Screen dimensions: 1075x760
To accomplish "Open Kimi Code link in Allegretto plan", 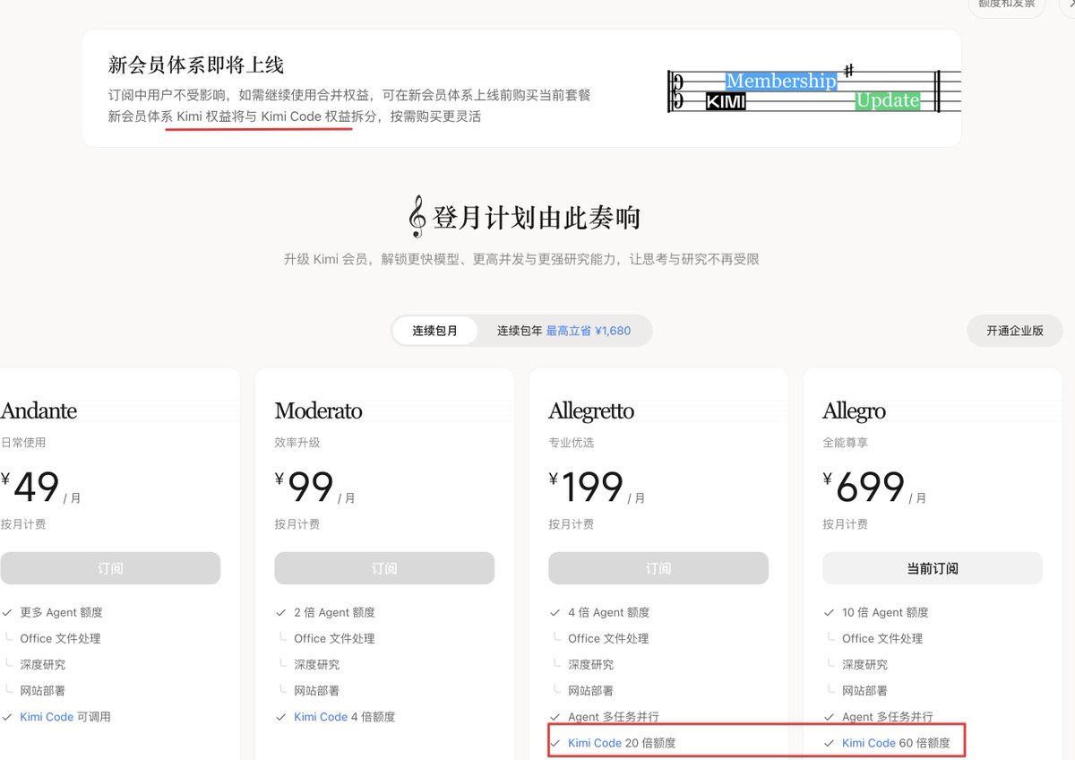I will (595, 743).
